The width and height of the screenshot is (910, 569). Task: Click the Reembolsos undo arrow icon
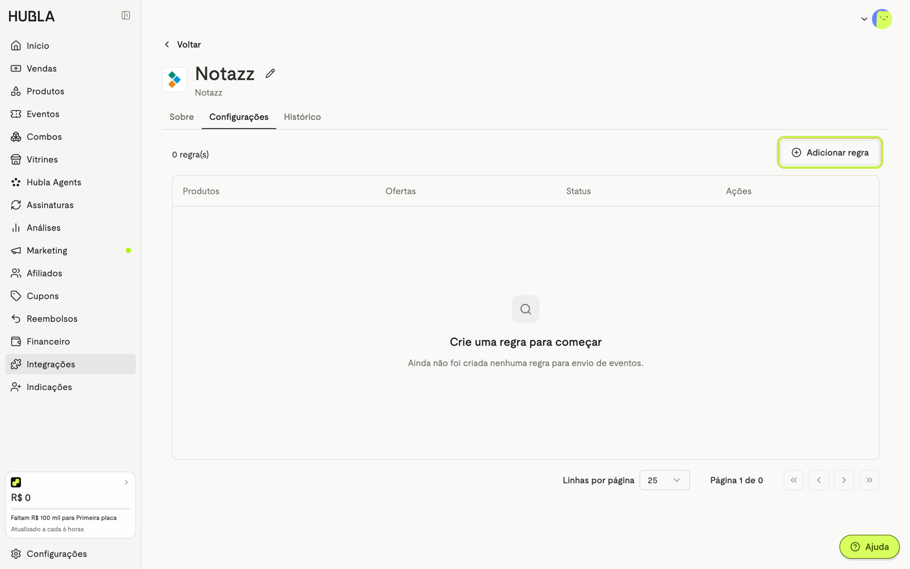[16, 319]
